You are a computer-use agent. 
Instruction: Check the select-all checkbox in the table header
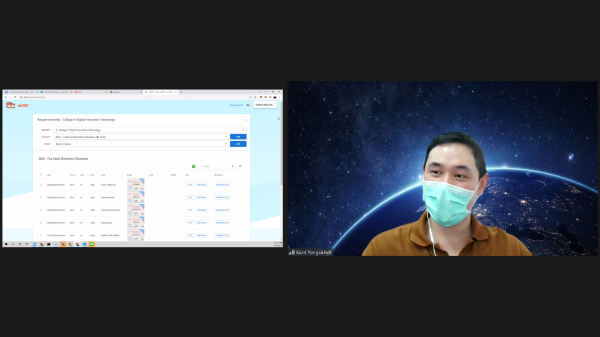tap(41, 174)
